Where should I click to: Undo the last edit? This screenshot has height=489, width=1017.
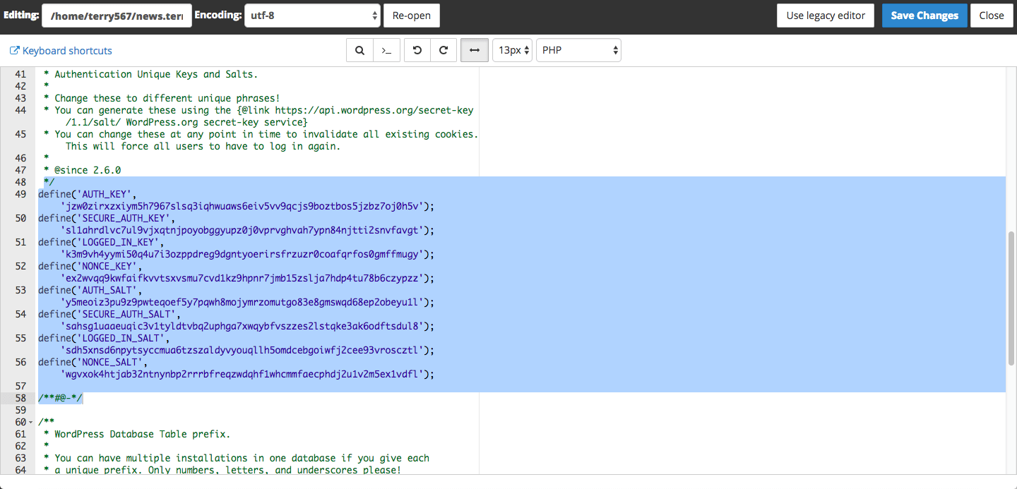click(x=417, y=50)
